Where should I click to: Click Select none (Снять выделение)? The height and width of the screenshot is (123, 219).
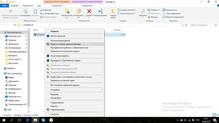pos(171,14)
